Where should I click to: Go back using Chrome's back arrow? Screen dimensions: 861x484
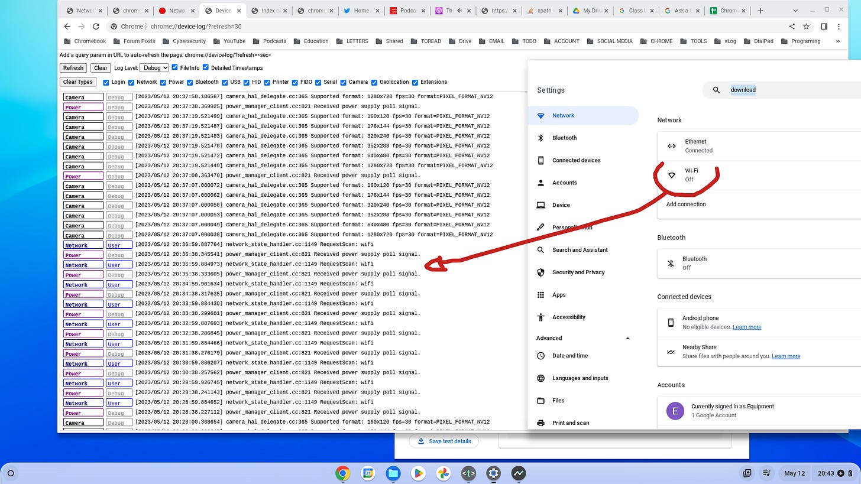[67, 27]
